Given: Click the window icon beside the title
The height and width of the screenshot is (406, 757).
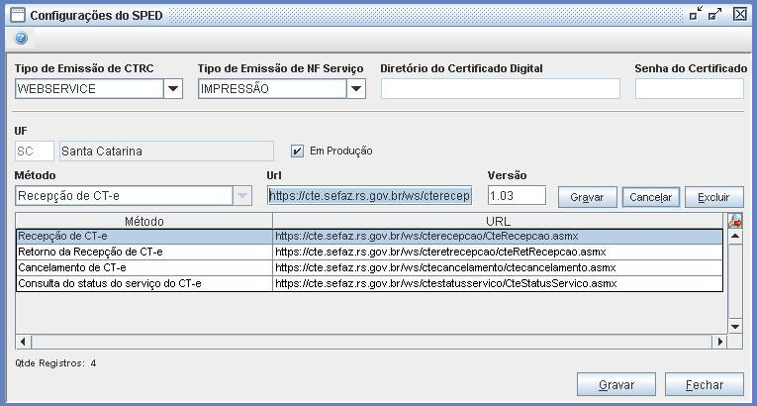Looking at the screenshot, I should [18, 15].
